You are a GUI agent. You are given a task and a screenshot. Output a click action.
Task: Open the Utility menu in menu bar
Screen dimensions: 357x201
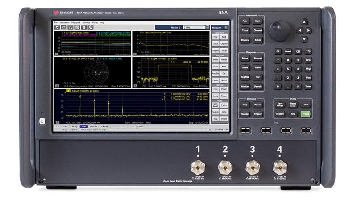(x=95, y=22)
